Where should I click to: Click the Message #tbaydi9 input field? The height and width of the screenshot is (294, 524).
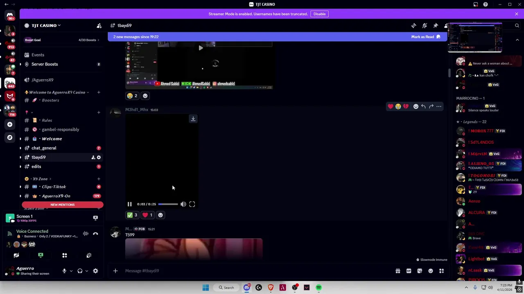click(x=258, y=271)
